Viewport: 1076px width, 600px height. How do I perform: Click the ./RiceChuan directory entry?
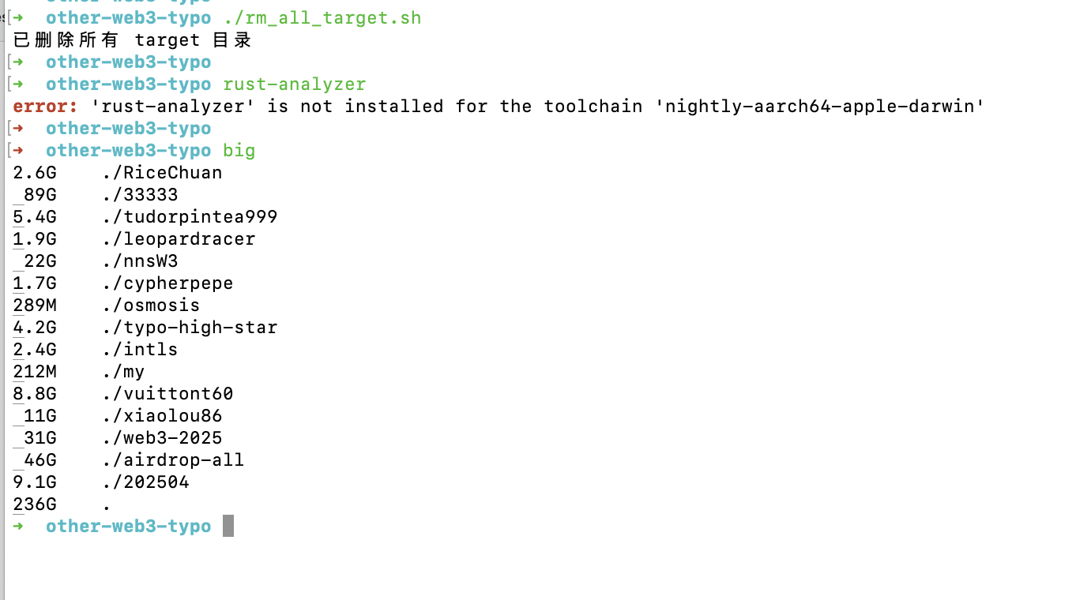pyautogui.click(x=162, y=173)
